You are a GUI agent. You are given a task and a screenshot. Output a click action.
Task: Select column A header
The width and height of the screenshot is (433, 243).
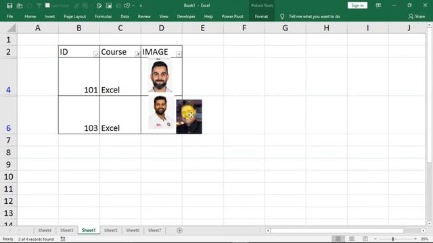point(38,28)
